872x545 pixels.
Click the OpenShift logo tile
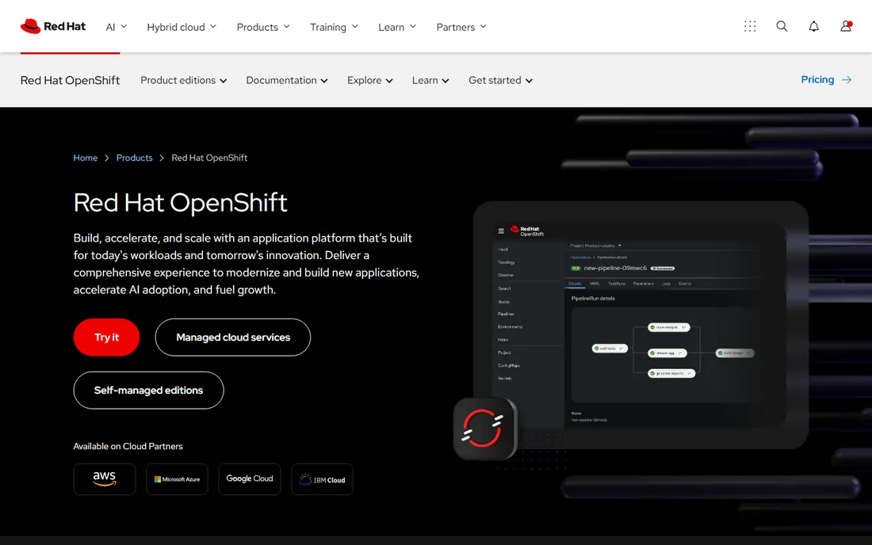(485, 429)
